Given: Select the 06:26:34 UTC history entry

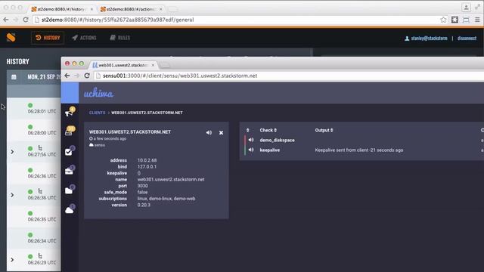Looking at the screenshot, I should coord(34,238).
